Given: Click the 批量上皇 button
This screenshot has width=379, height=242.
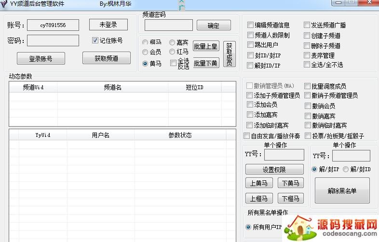Looking at the screenshot, I should pos(206,46).
